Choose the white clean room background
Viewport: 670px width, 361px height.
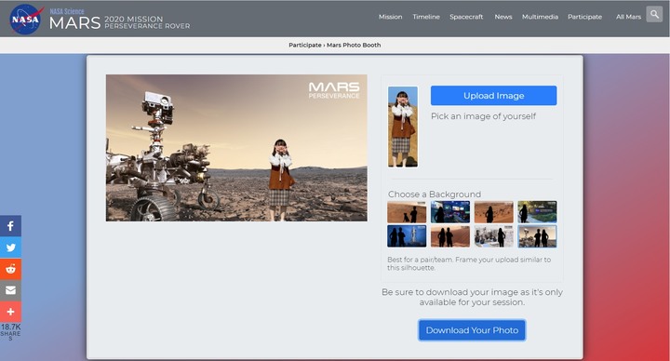click(494, 236)
